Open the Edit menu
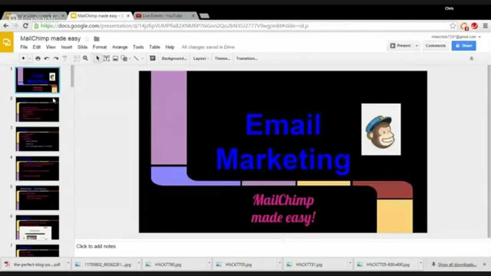This screenshot has height=276, width=491. click(x=36, y=47)
